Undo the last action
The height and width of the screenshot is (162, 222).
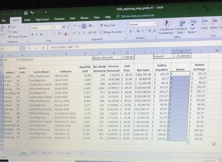click(x=32, y=13)
